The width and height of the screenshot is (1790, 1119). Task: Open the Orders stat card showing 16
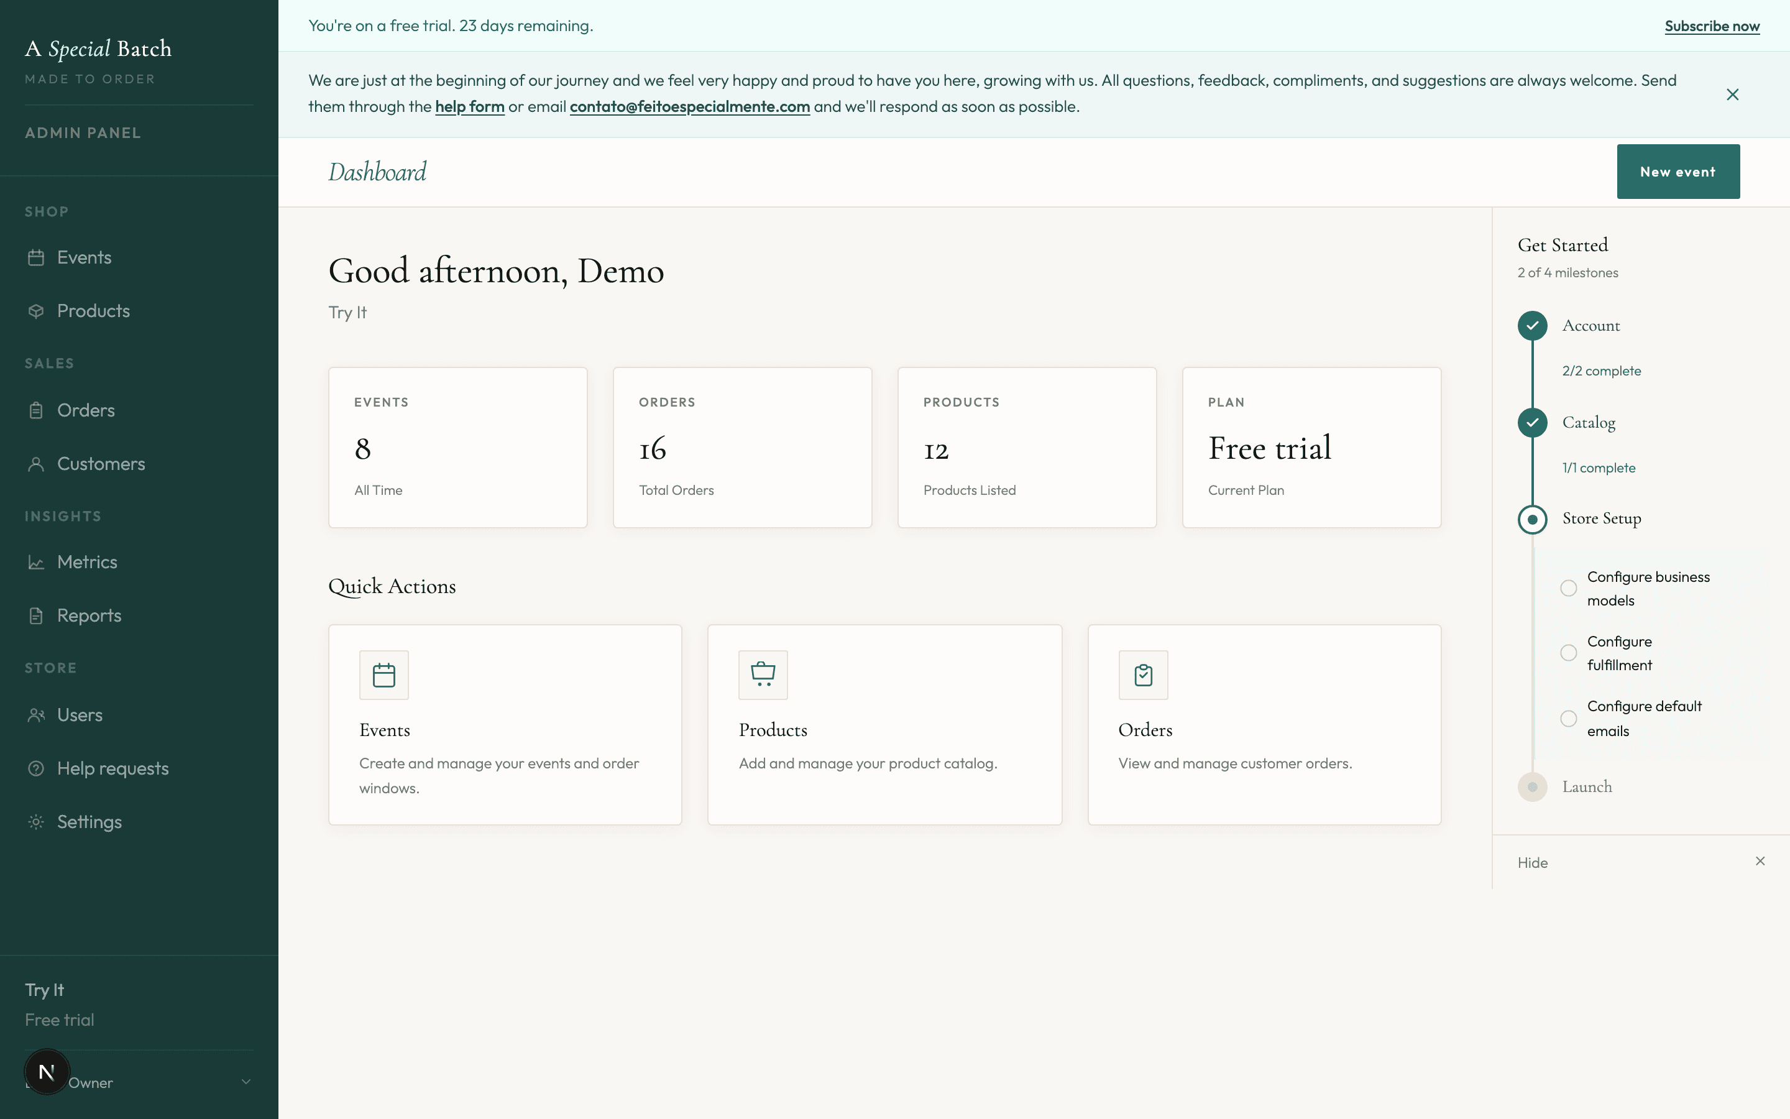point(743,448)
